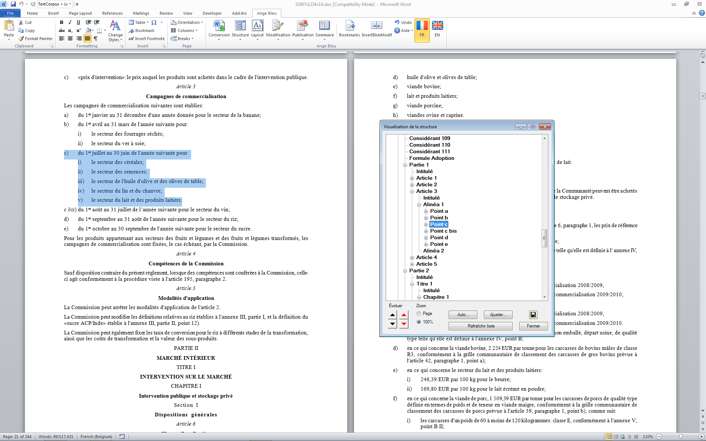This screenshot has width=706, height=441.
Task: Switch to the Add-Ins tab
Action: (239, 13)
